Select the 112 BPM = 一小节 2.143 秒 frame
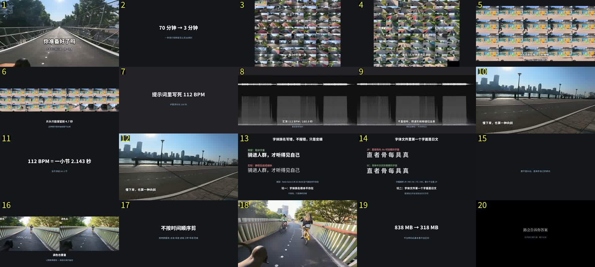 click(x=59, y=167)
